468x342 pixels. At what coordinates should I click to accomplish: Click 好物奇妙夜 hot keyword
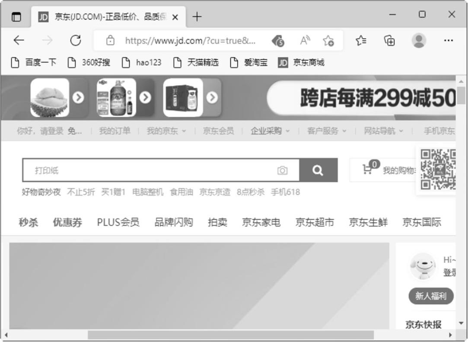[41, 192]
